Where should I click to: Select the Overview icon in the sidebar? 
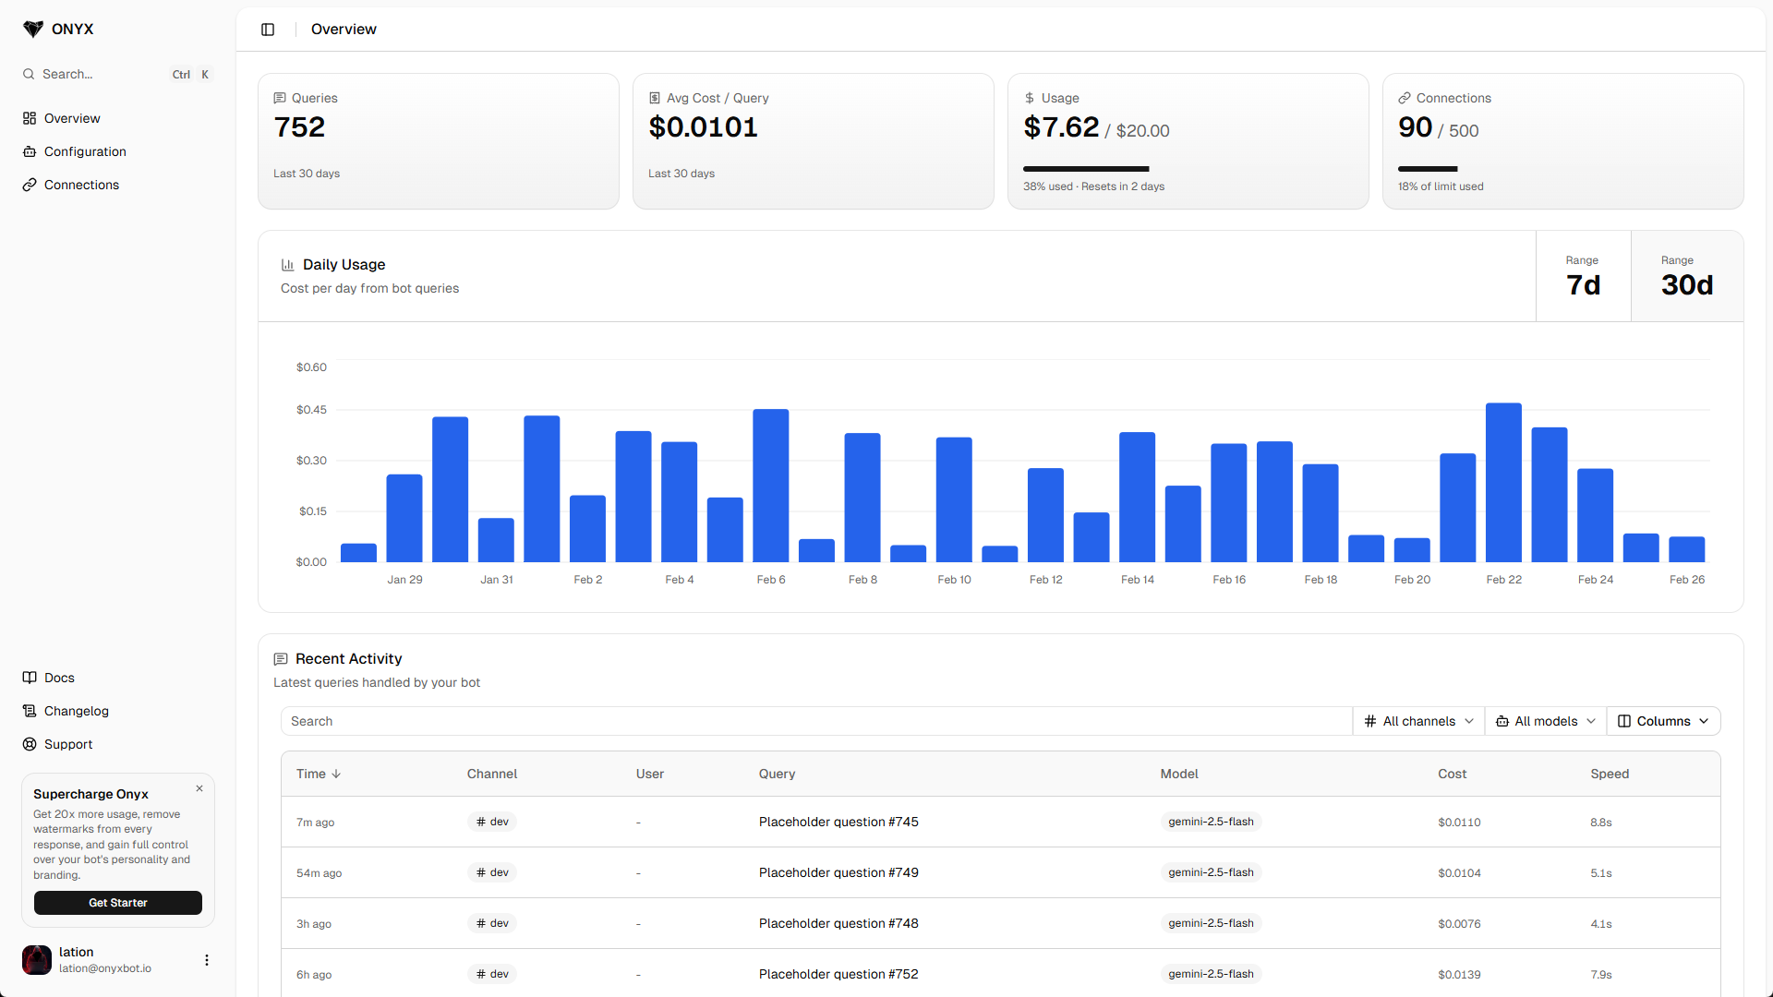tap(30, 118)
